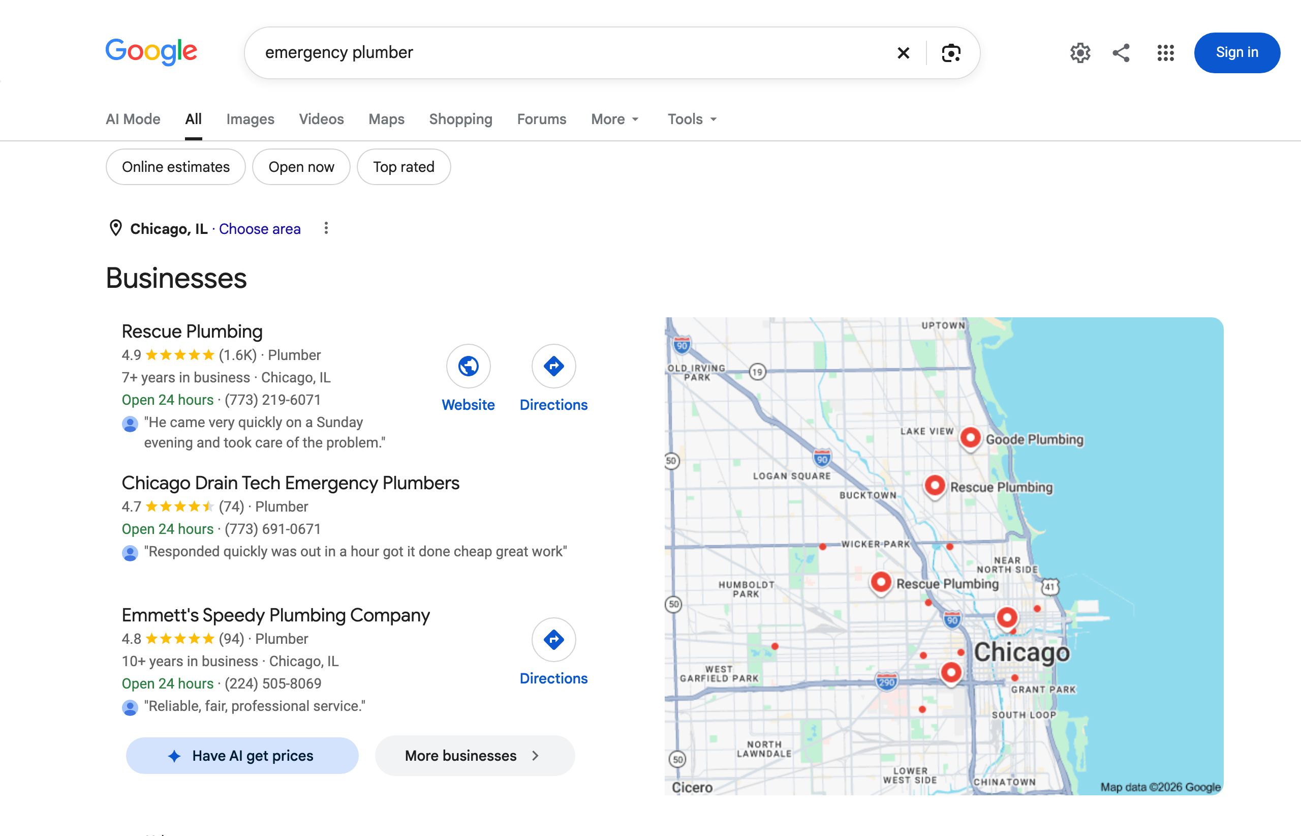
Task: Open the Forums tab
Action: click(x=541, y=119)
